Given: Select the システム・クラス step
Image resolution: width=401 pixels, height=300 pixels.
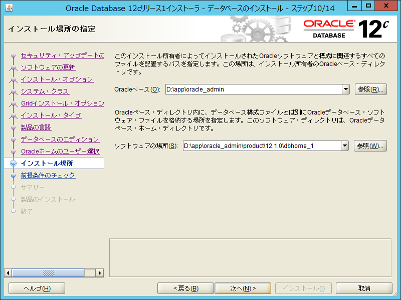Looking at the screenshot, I should coord(45,91).
